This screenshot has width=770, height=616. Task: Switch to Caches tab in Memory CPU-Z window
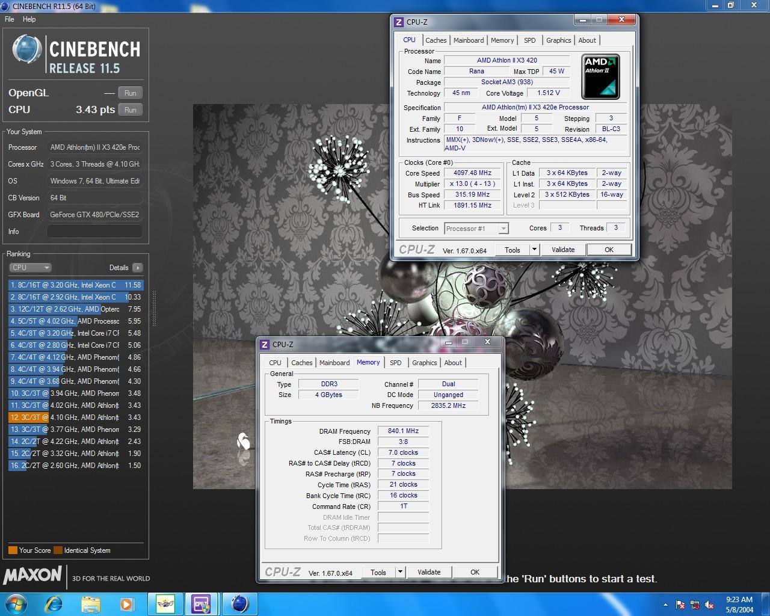(x=302, y=363)
